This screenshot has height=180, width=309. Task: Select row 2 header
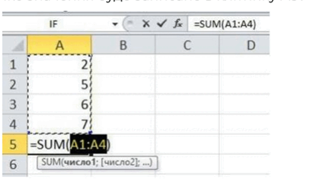pyautogui.click(x=15, y=84)
